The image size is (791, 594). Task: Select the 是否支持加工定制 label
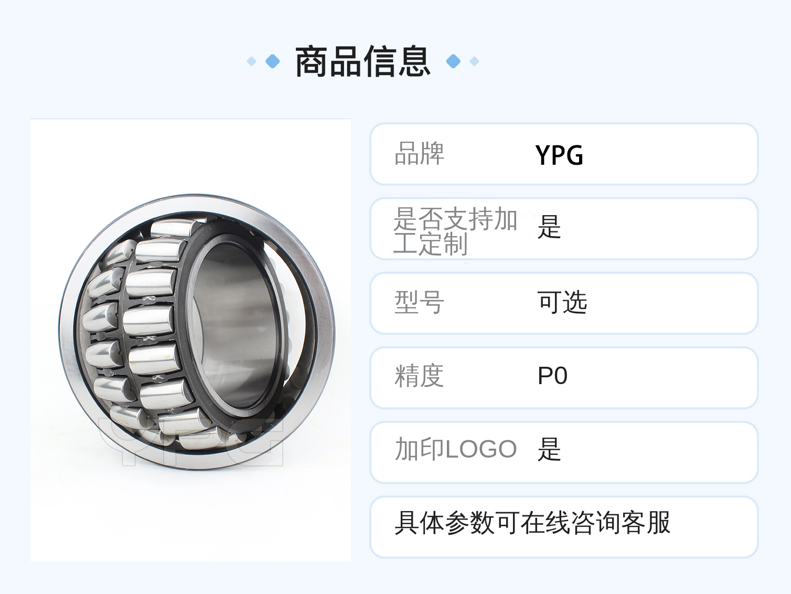coord(455,231)
